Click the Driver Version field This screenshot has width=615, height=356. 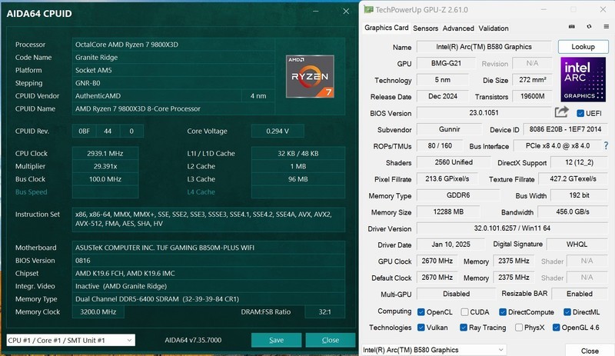[512, 228]
